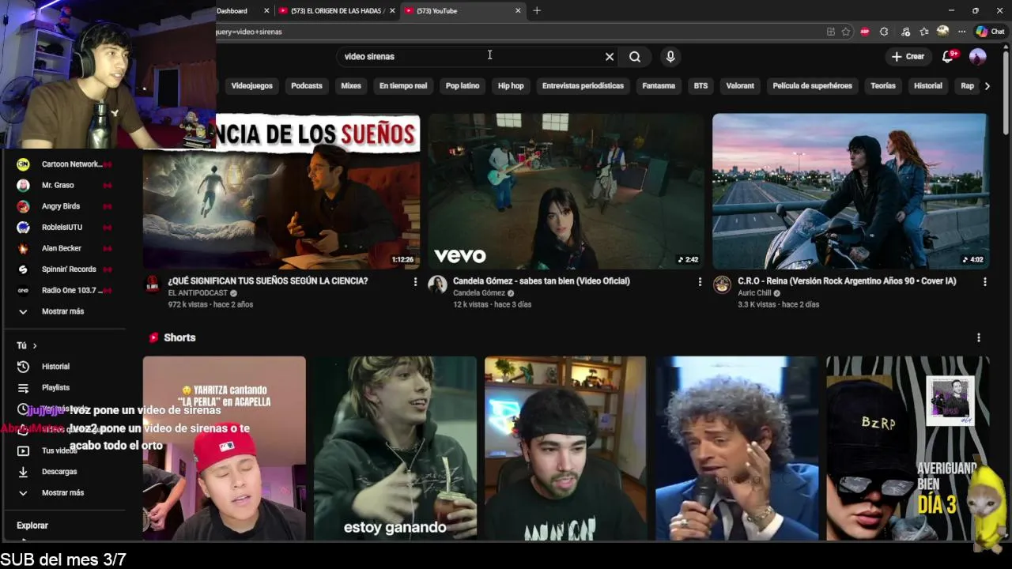Open the media control music icon
This screenshot has width=1012, height=569.
905,32
